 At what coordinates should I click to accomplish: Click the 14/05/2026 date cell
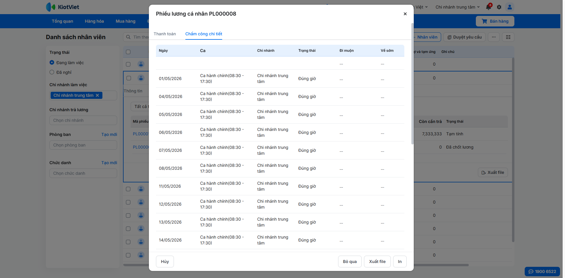(170, 240)
